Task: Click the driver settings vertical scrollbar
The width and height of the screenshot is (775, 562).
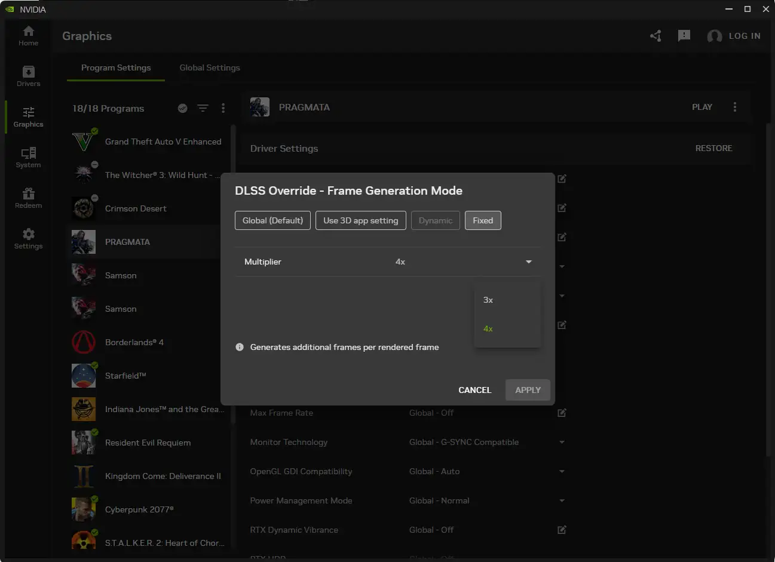Action: pos(769,290)
